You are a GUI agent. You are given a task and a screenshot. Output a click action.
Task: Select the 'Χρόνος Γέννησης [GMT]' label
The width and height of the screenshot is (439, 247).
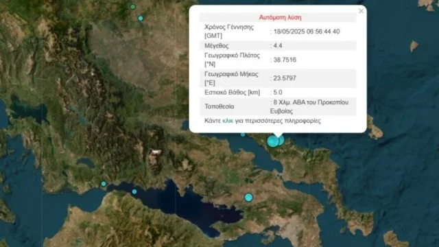click(x=229, y=32)
